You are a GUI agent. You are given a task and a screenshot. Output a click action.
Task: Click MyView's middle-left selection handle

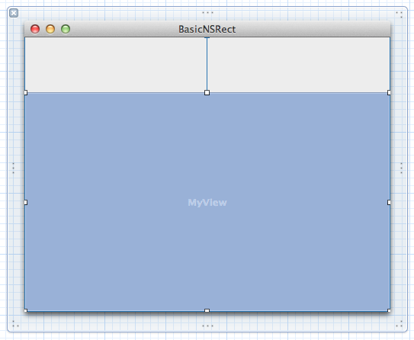[26, 203]
